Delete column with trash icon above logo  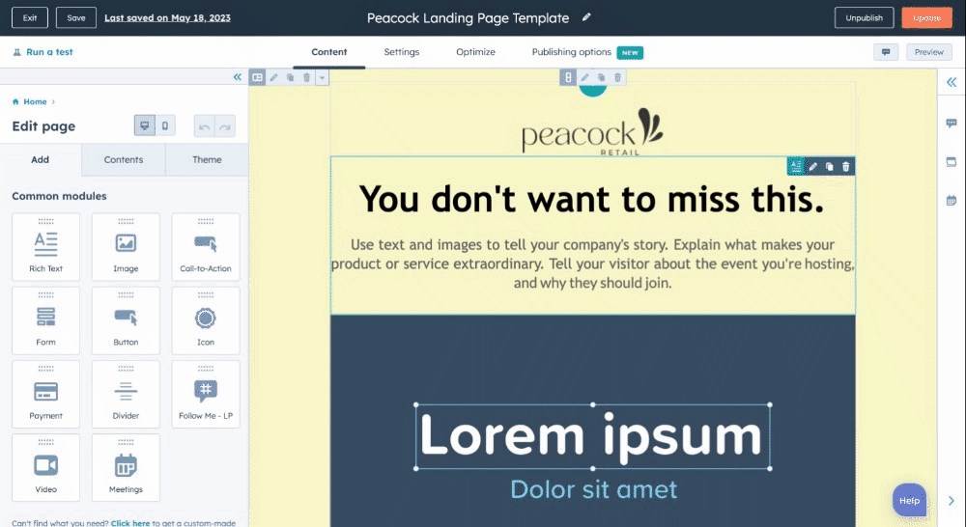tap(617, 77)
